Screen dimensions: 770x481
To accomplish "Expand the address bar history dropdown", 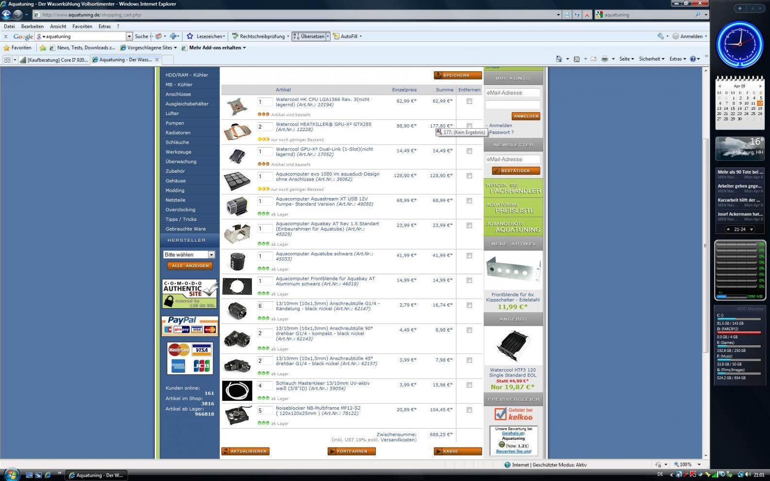I will pyautogui.click(x=558, y=15).
